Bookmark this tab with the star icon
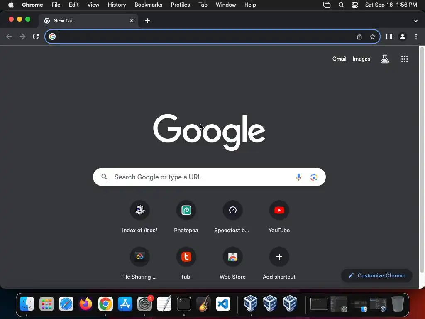 tap(373, 37)
